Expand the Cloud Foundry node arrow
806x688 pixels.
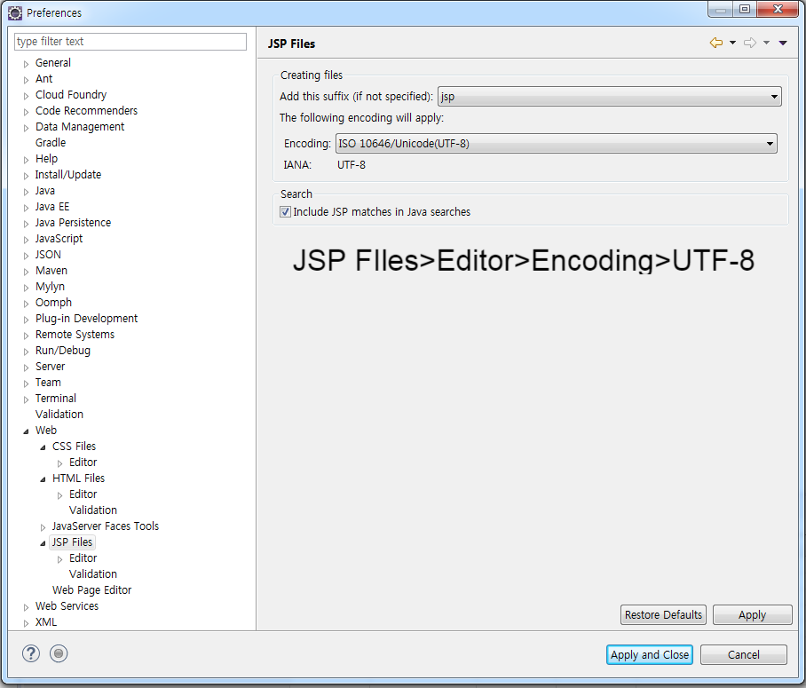[26, 96]
